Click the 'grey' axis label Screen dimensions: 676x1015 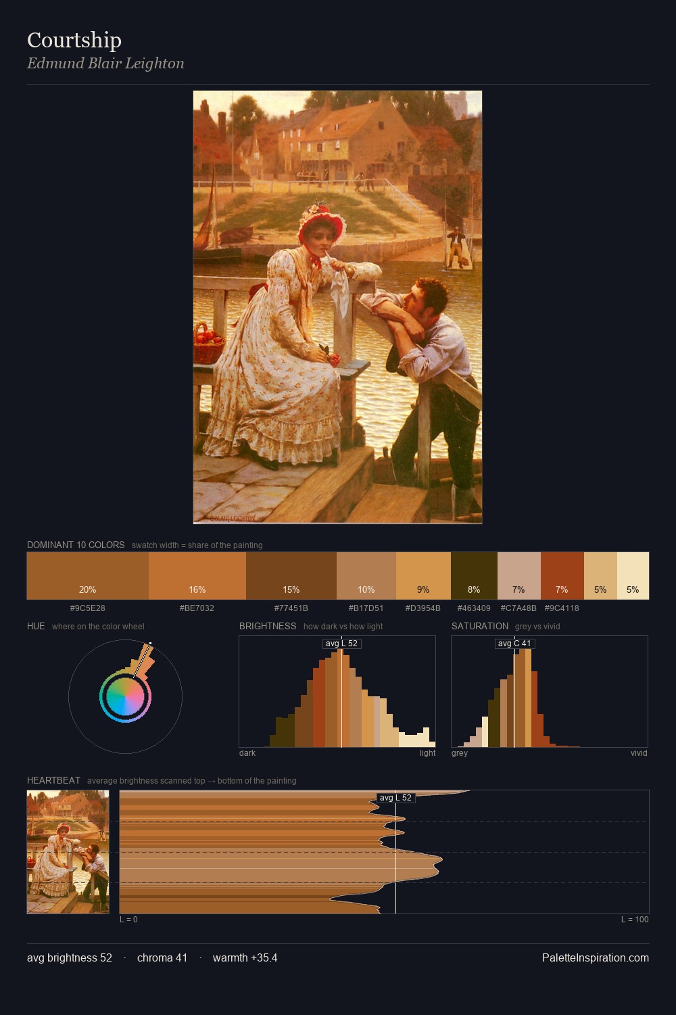point(460,753)
